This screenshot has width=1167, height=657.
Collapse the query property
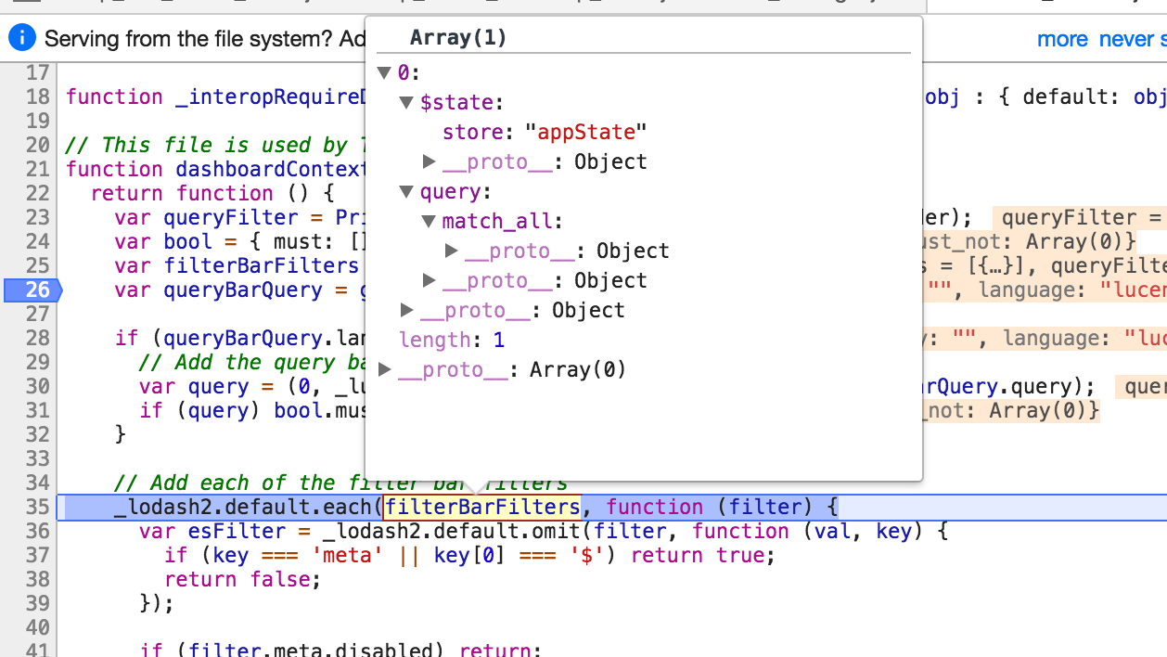pos(405,191)
